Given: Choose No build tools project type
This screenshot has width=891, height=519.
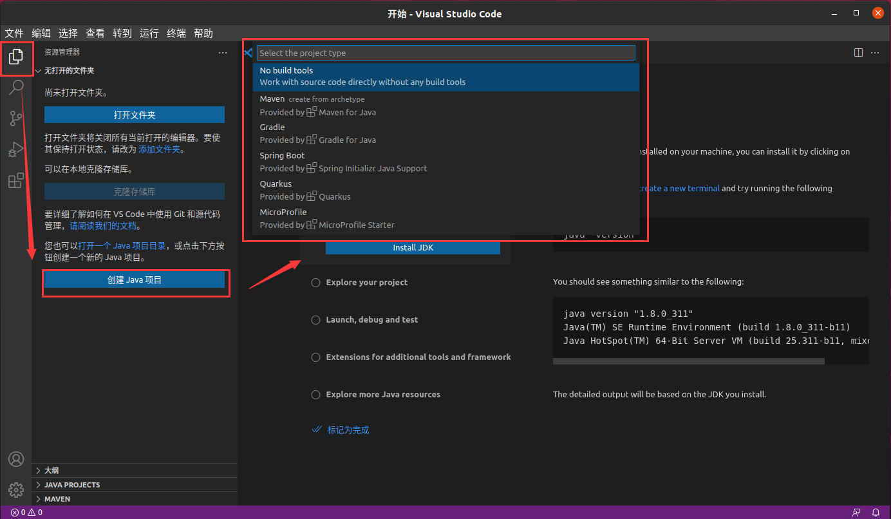Looking at the screenshot, I should pyautogui.click(x=446, y=77).
